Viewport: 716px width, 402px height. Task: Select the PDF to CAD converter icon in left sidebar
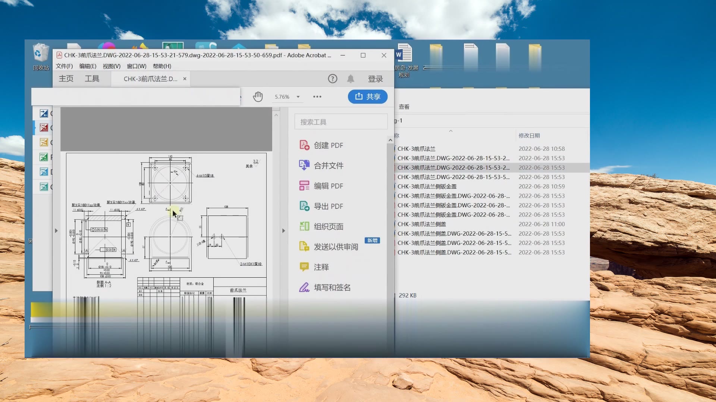pyautogui.click(x=44, y=157)
